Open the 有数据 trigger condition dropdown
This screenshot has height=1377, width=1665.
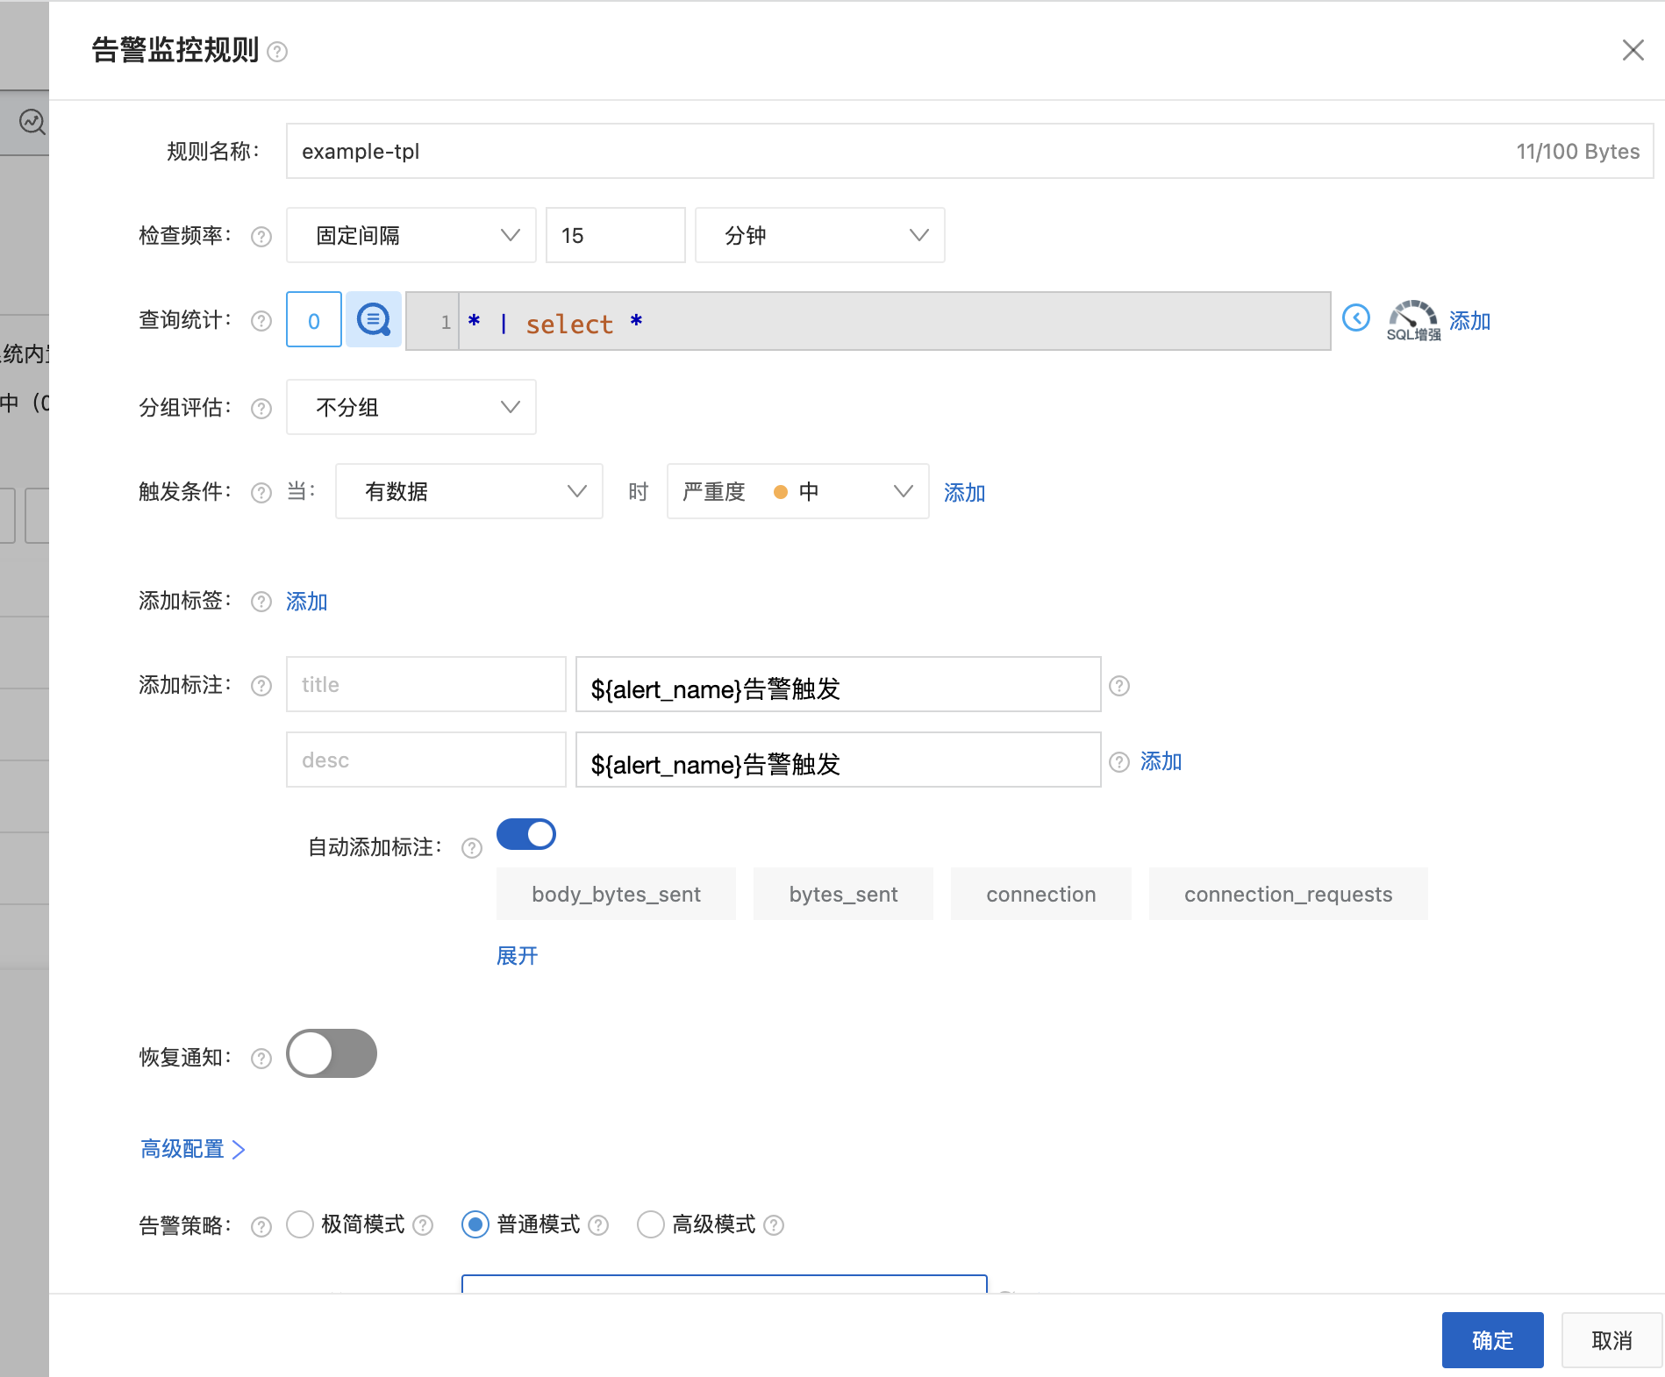tap(469, 491)
